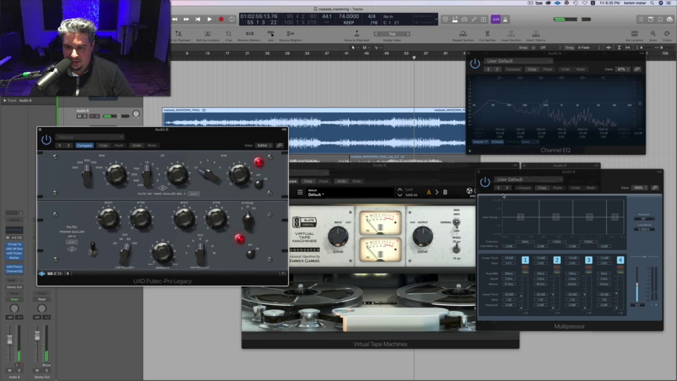
Task: Toggle Compare in the Pultec plugin header
Action: coord(84,146)
